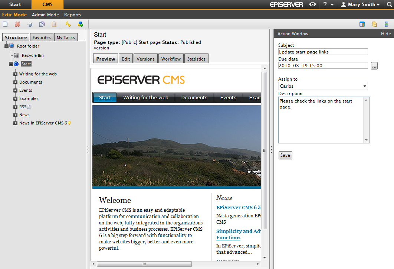Open the help menu dropdown arrow
This screenshot has height=269, width=394.
(332, 4)
